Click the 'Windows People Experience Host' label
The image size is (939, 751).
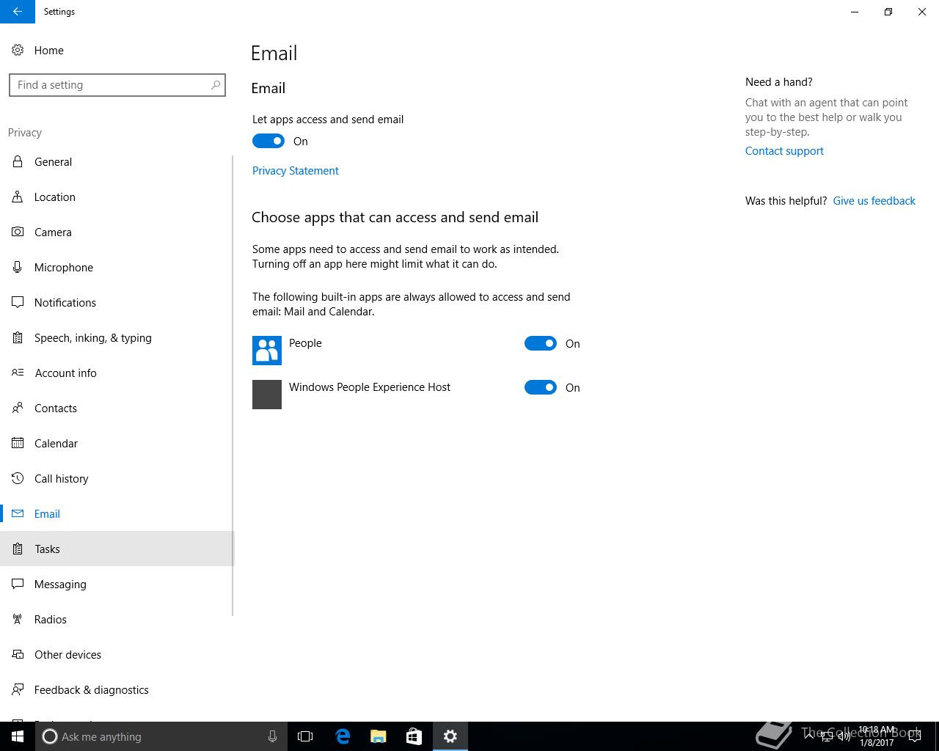click(370, 387)
